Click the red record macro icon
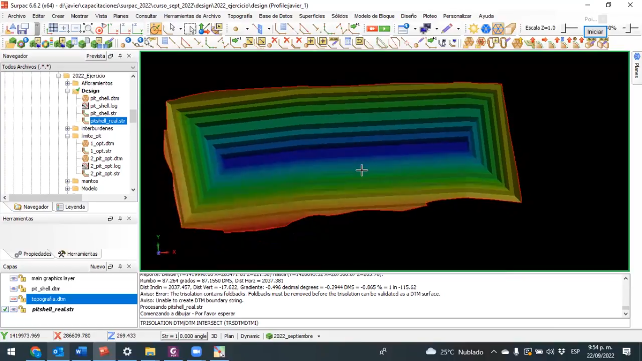Image resolution: width=642 pixels, height=361 pixels. (x=372, y=29)
